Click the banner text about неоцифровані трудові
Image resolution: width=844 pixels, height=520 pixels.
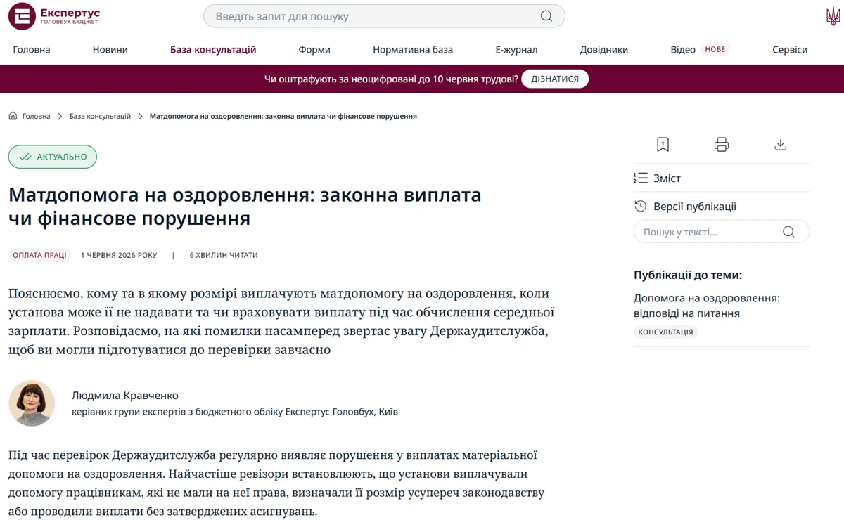391,79
